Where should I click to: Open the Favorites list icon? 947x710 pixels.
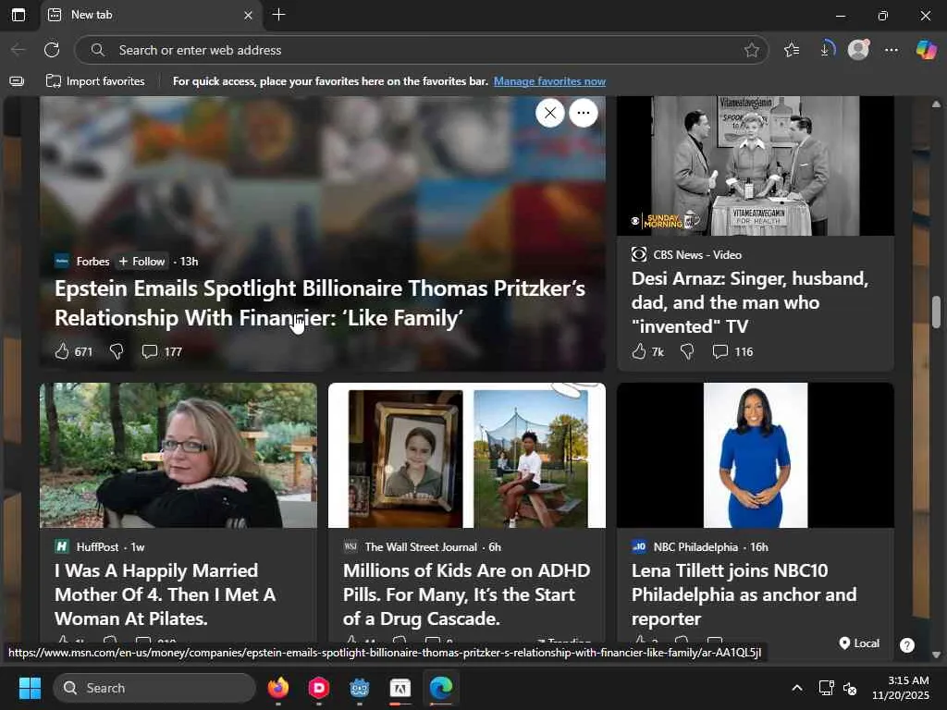(792, 50)
